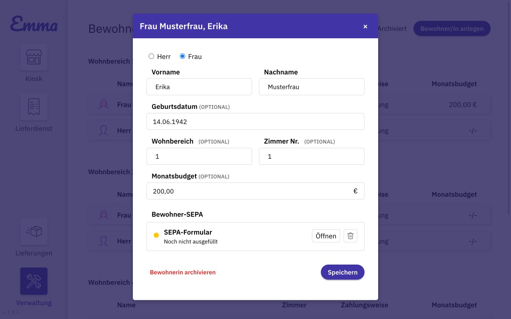Select the Herr radio button
This screenshot has width=511, height=319.
(x=151, y=56)
